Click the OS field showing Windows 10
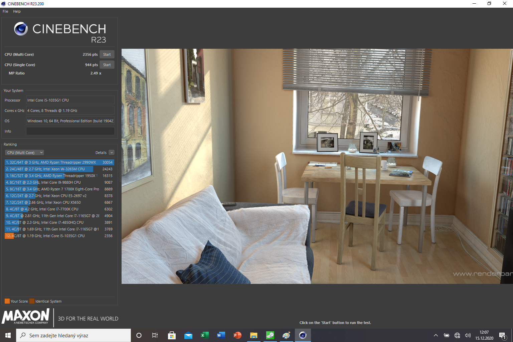Image resolution: width=513 pixels, height=342 pixels. click(x=70, y=121)
